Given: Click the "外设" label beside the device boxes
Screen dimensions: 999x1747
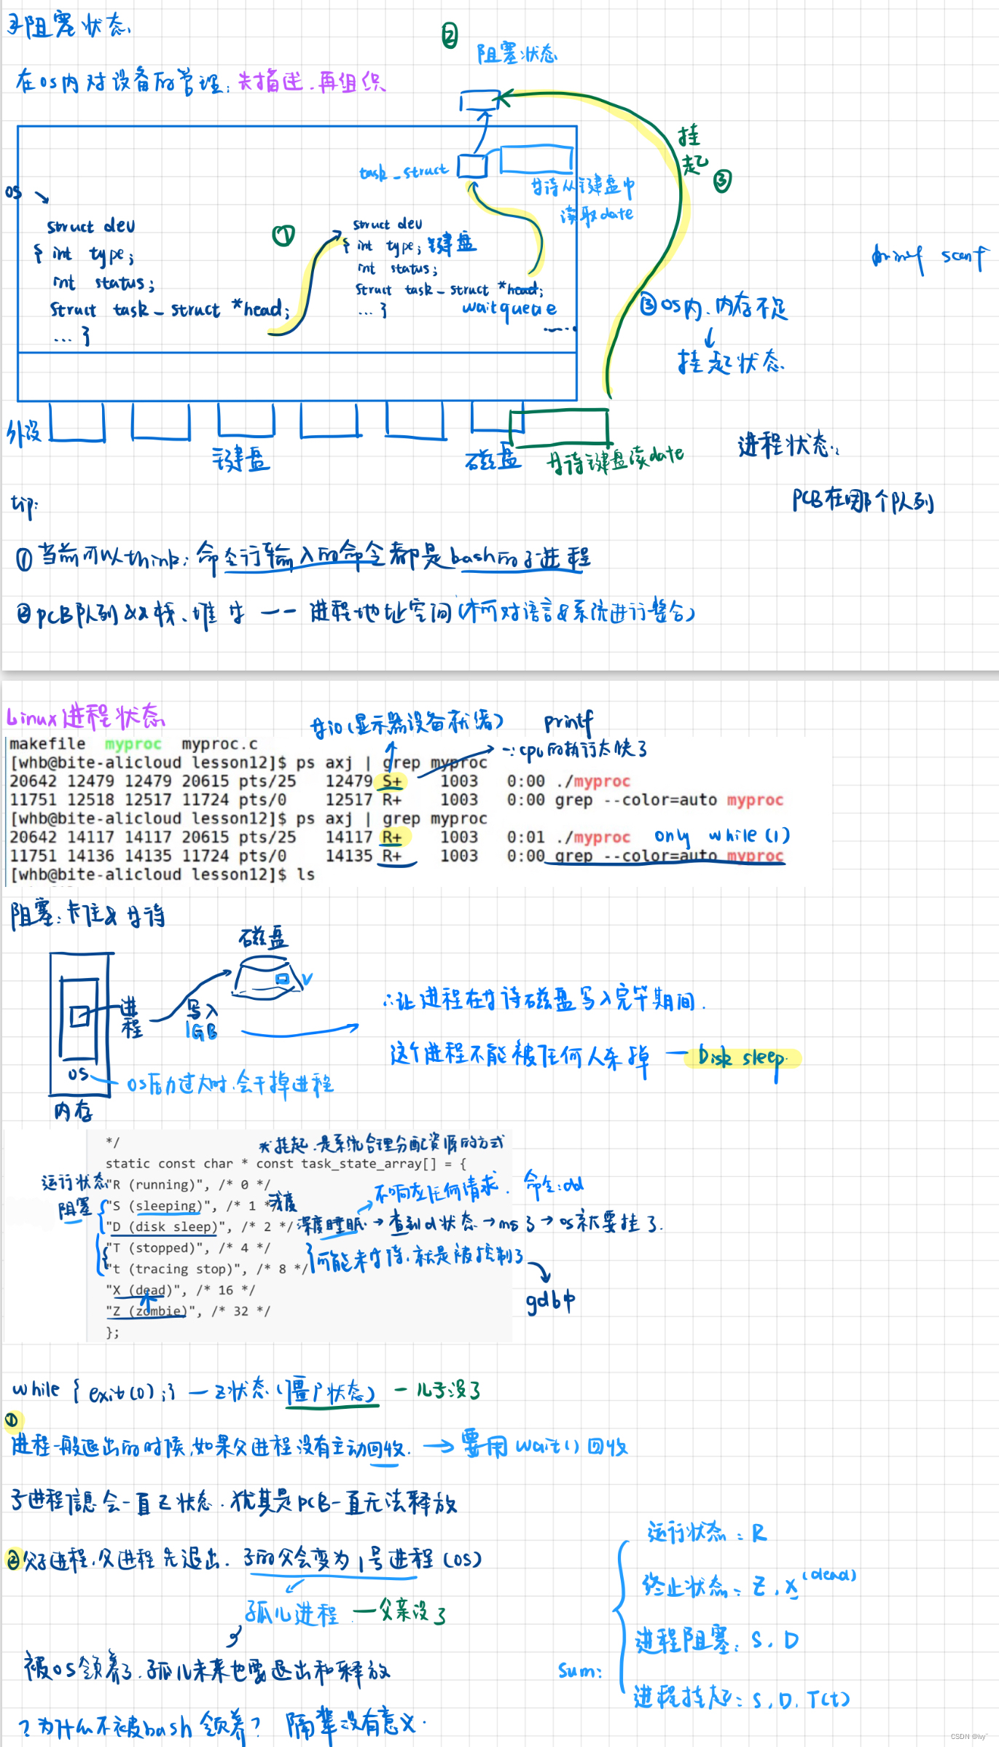Looking at the screenshot, I should pos(24,432).
